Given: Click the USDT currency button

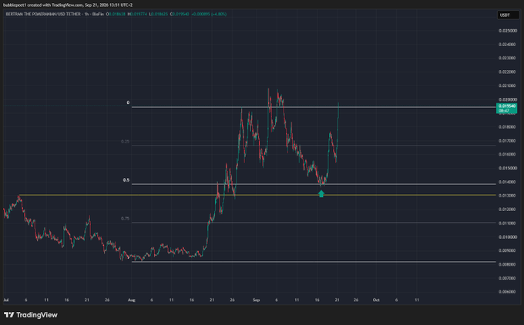Looking at the screenshot, I should point(508,15).
